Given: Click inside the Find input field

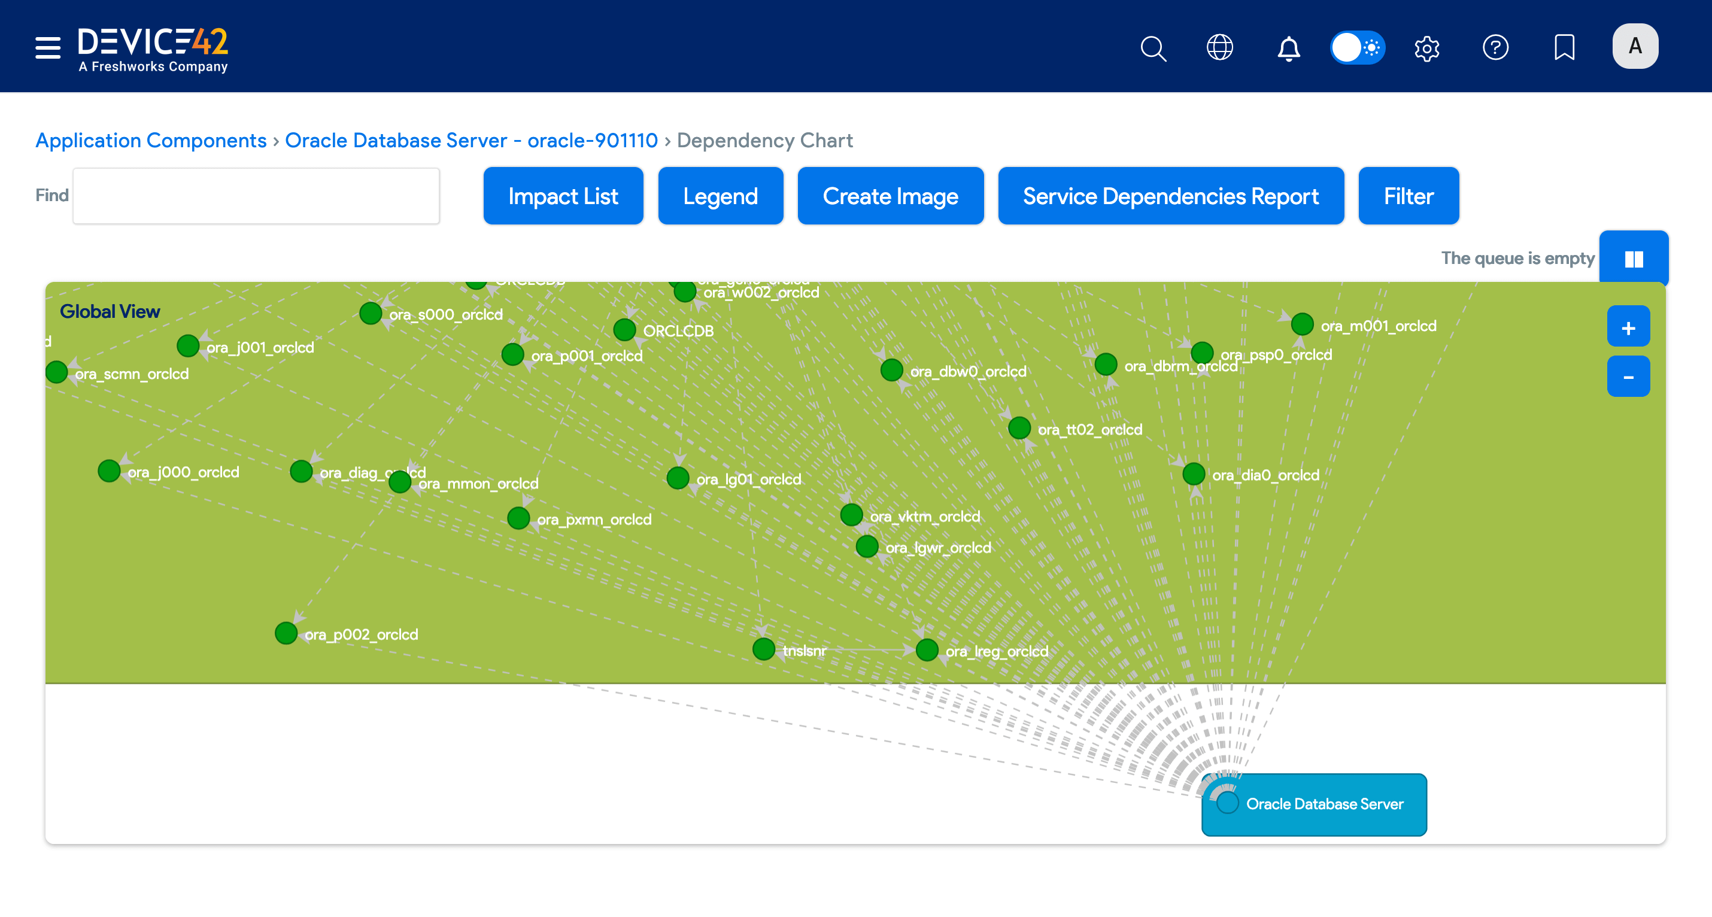Looking at the screenshot, I should [x=256, y=195].
